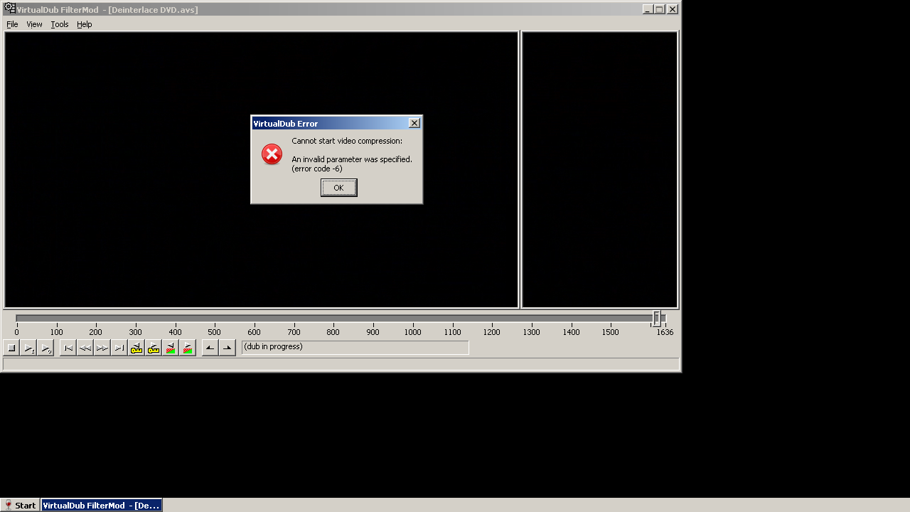Click the red error icon in dialog
This screenshot has height=512, width=910.
(x=272, y=154)
